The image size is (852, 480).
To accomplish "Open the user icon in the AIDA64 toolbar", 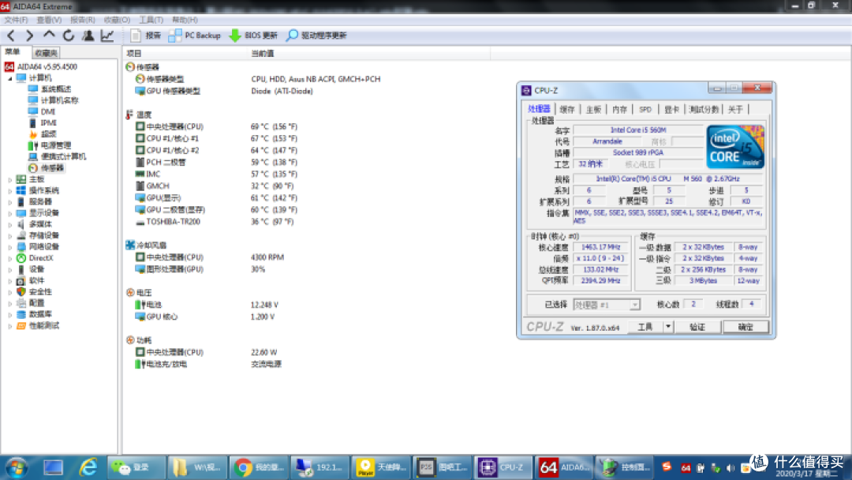I will (x=88, y=36).
